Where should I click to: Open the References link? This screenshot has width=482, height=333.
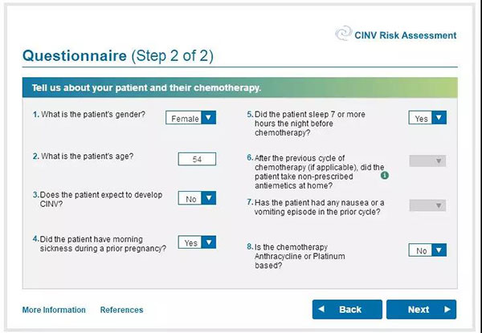122,310
